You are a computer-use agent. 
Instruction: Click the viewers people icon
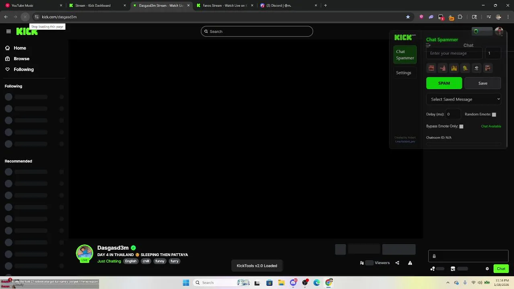tap(362, 263)
